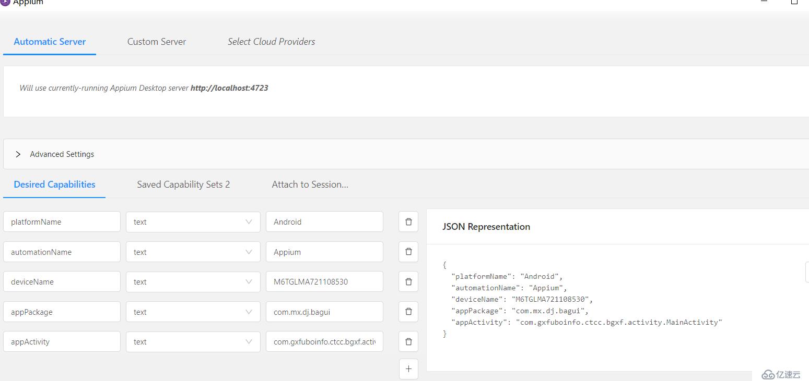
Task: Click the appPackage name field
Action: click(x=62, y=312)
